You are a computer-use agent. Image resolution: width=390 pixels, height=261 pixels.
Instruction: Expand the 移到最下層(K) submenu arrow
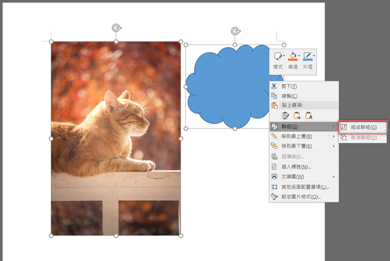click(334, 146)
